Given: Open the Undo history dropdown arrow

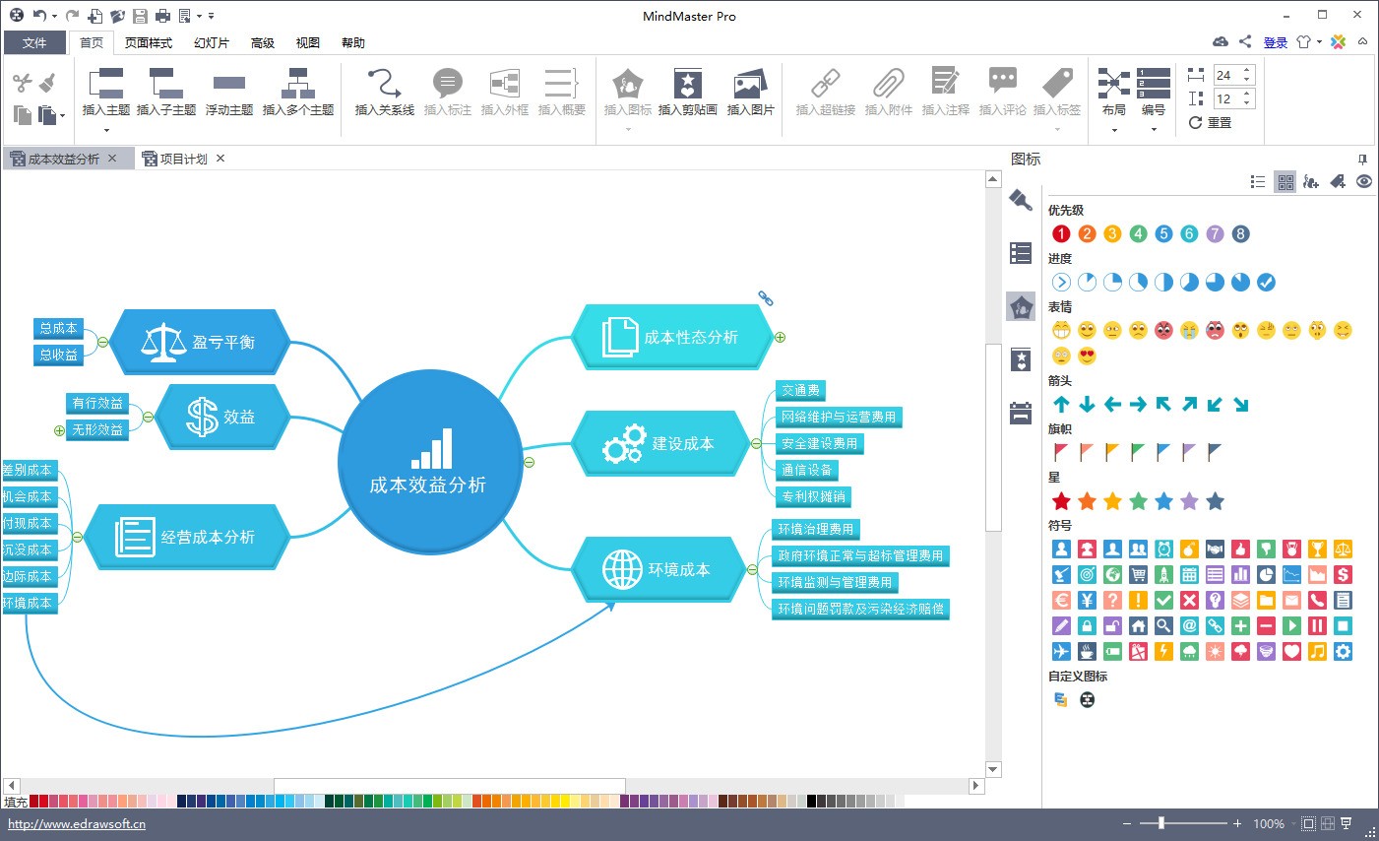Looking at the screenshot, I should [x=54, y=17].
